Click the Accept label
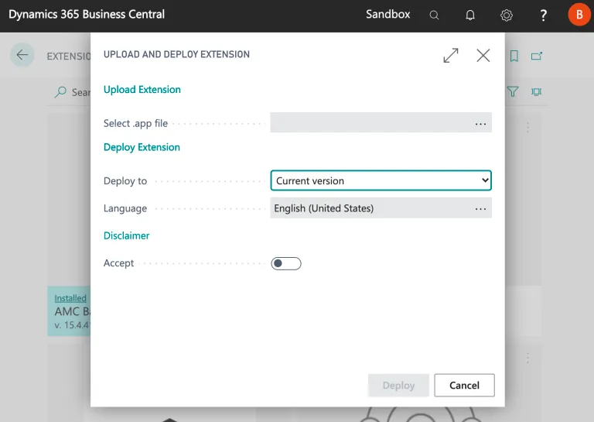 point(118,263)
